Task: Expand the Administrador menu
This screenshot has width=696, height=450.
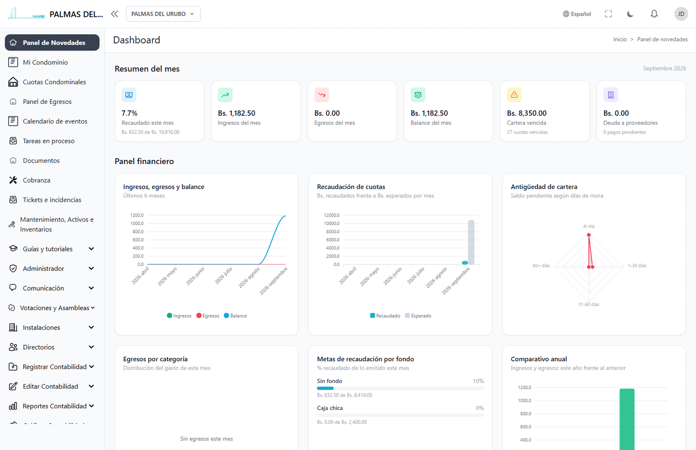Action: [x=52, y=268]
